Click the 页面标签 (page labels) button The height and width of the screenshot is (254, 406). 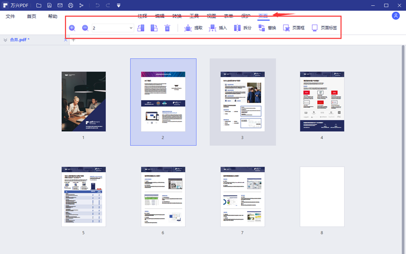[324, 28]
